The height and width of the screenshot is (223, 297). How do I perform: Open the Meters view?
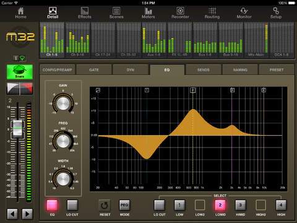click(148, 13)
